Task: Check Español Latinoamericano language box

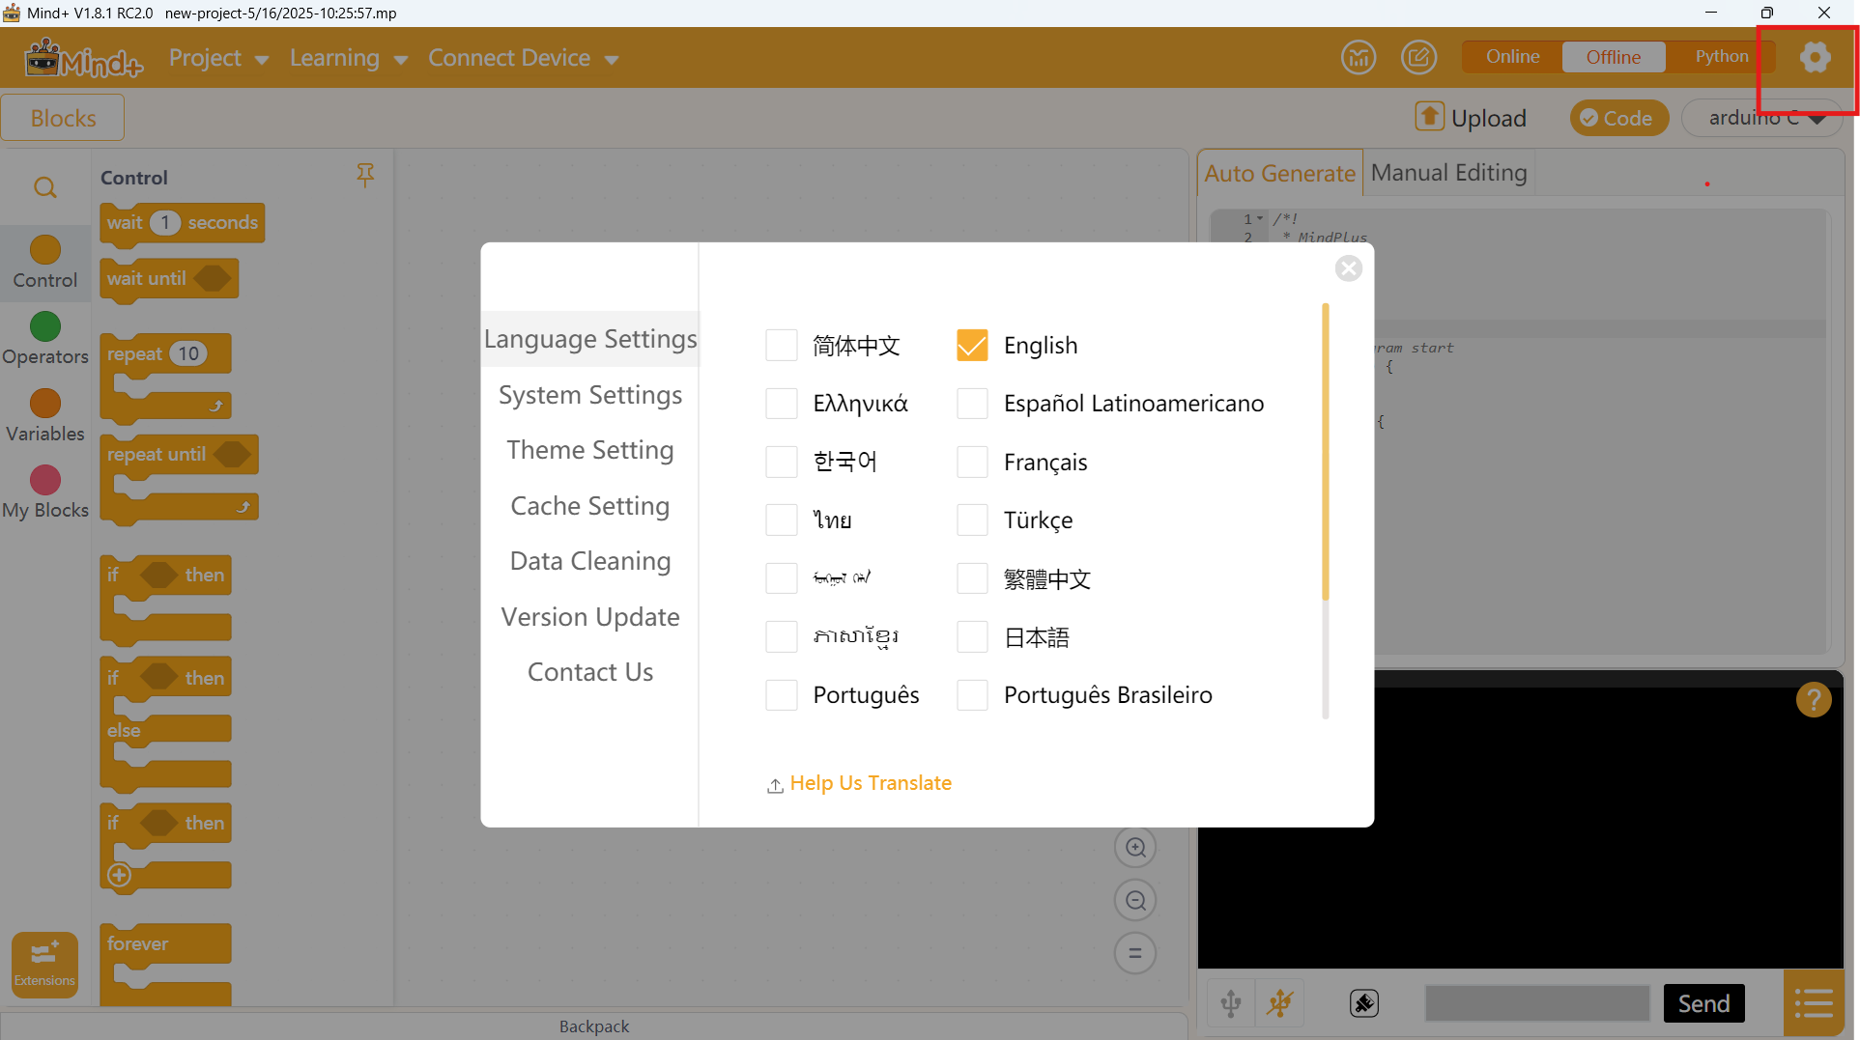Action: (972, 404)
